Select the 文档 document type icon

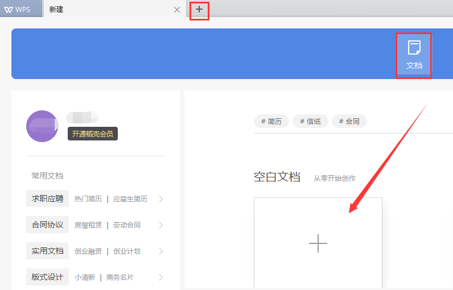click(x=414, y=55)
